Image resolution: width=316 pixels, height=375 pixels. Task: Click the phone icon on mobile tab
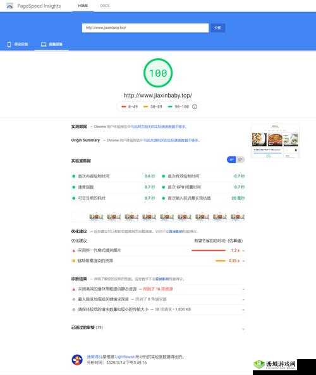tap(9, 44)
